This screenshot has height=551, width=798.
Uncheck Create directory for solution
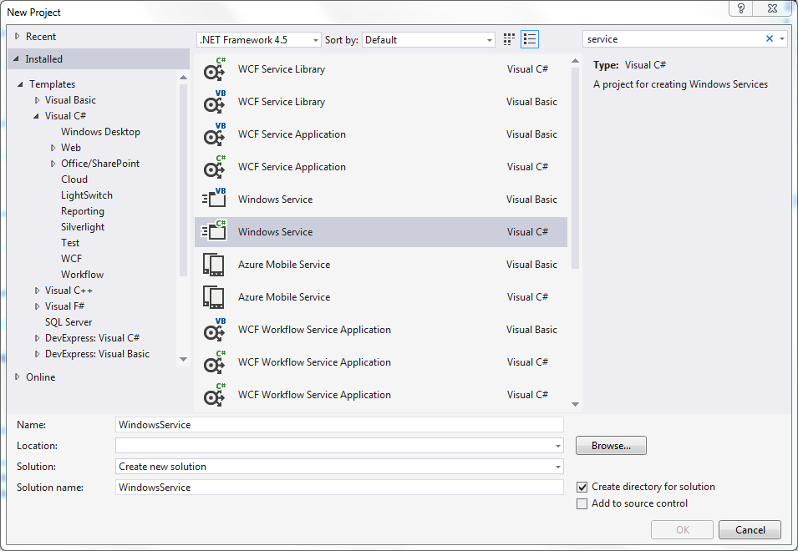(x=582, y=487)
